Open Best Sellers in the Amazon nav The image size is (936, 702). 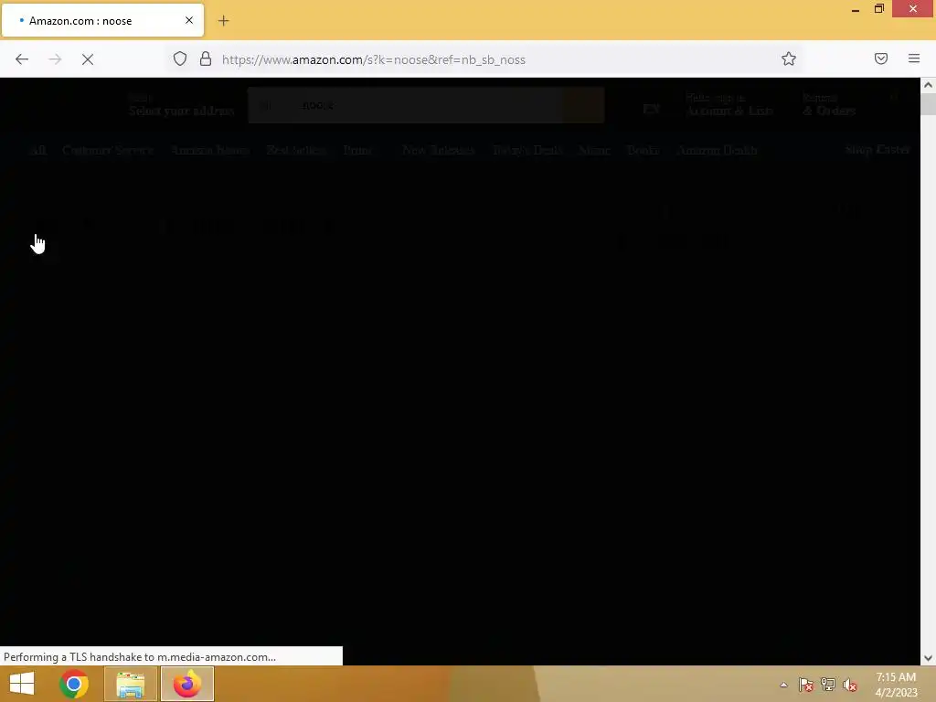(x=295, y=150)
